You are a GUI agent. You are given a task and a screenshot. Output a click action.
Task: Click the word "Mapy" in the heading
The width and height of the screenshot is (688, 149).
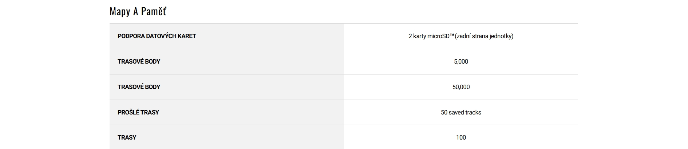pyautogui.click(x=120, y=12)
